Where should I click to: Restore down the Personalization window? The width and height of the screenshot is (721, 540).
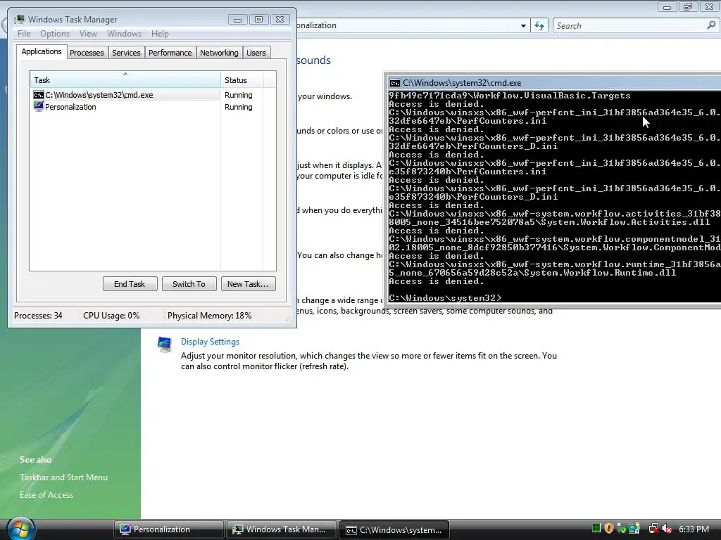coord(689,7)
